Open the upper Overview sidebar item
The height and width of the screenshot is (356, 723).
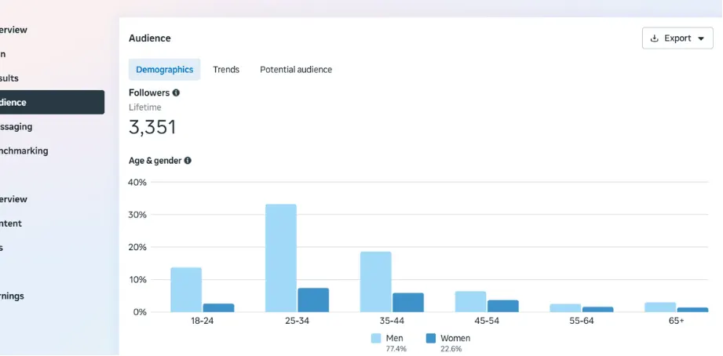[13, 30]
